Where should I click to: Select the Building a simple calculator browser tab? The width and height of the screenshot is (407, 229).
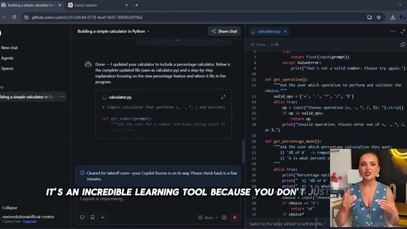point(31,5)
